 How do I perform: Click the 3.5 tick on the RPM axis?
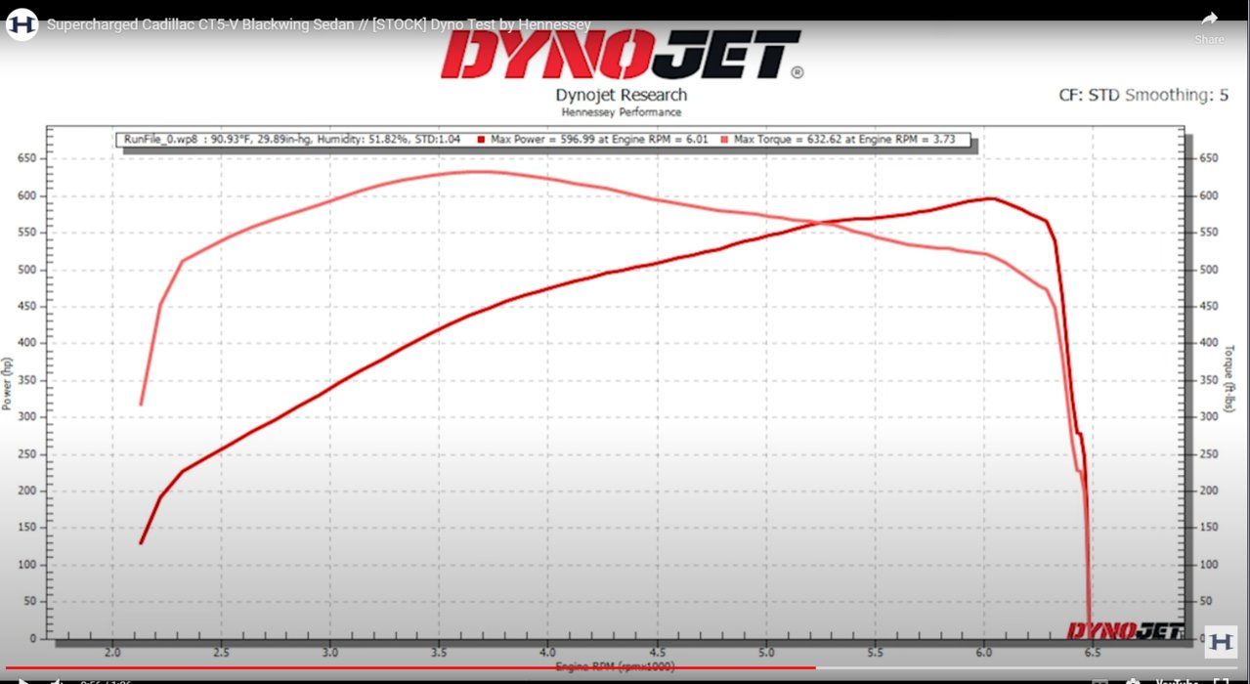[439, 652]
